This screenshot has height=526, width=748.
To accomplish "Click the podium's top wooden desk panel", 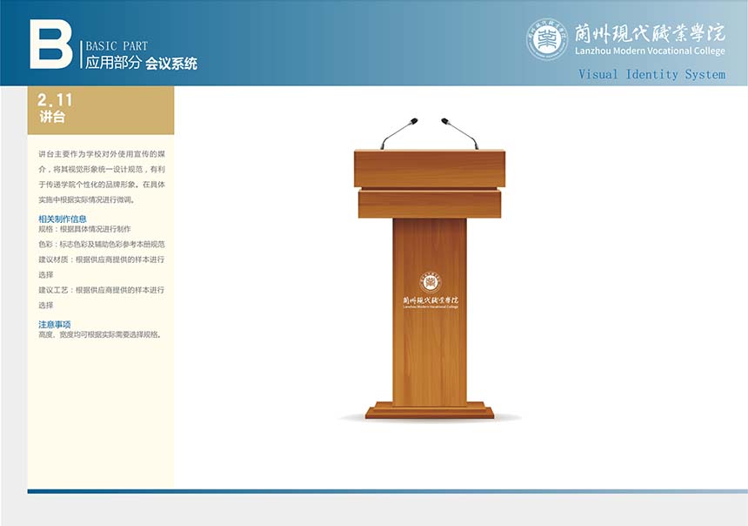I will (x=429, y=168).
